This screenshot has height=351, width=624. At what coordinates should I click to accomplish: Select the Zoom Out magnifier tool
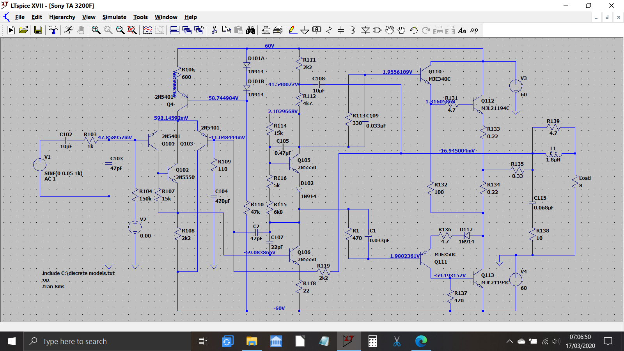[120, 30]
